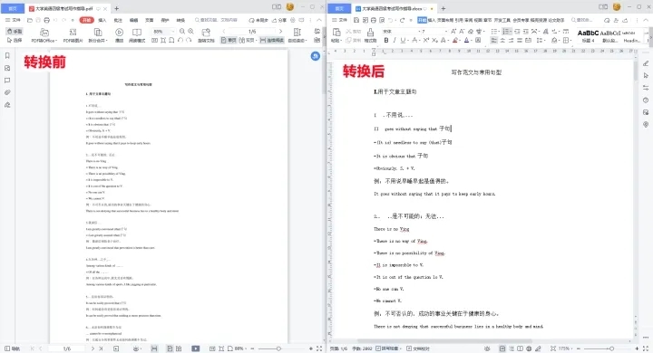Click the font color A swatch in Word
This screenshot has height=353, width=653.
[466, 41]
